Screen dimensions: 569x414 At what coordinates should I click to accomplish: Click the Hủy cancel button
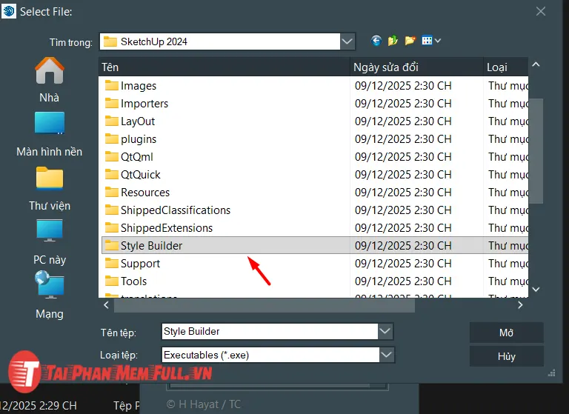[507, 356]
